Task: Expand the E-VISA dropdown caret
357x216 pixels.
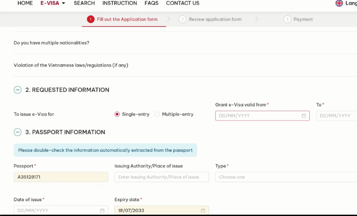Action: [x=64, y=3]
